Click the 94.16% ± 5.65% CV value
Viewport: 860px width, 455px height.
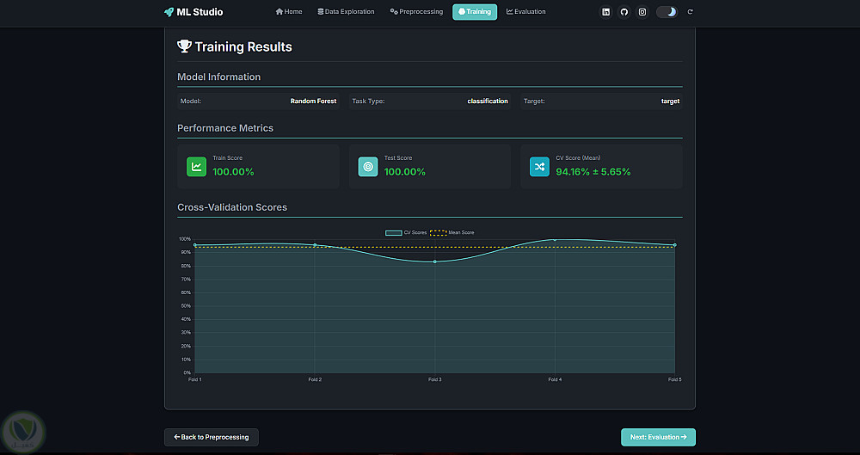coord(593,172)
